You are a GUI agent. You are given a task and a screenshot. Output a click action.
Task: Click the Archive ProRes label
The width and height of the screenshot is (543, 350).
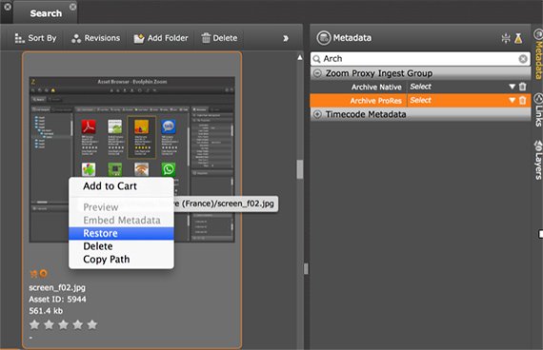(375, 101)
